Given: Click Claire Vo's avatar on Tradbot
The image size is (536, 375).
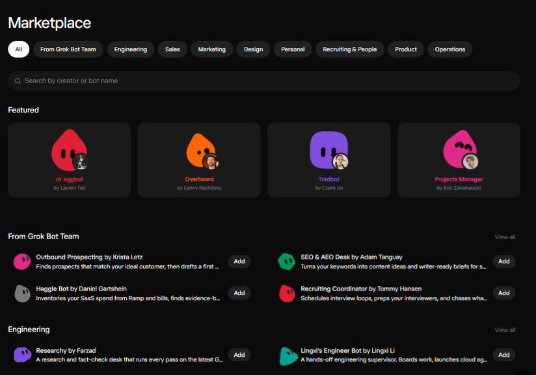Looking at the screenshot, I should pyautogui.click(x=340, y=162).
